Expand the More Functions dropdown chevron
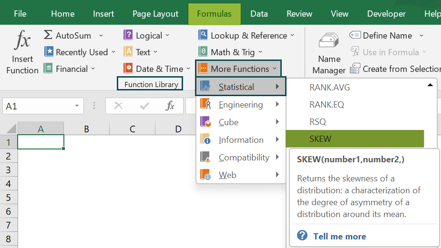This screenshot has width=441, height=248. click(275, 69)
